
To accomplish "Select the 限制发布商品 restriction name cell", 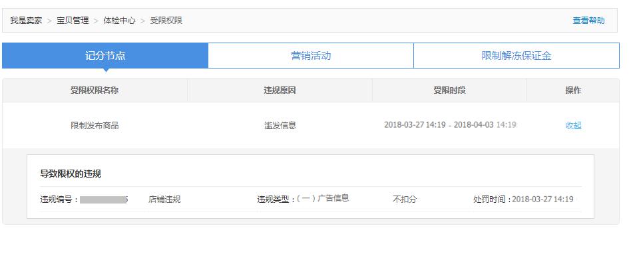I will click(x=95, y=125).
